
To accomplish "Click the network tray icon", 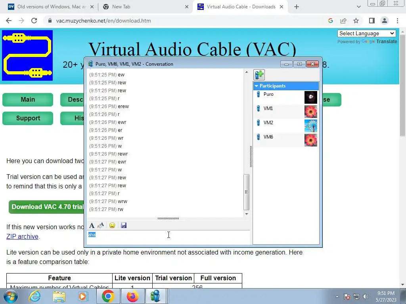I will (356, 296).
